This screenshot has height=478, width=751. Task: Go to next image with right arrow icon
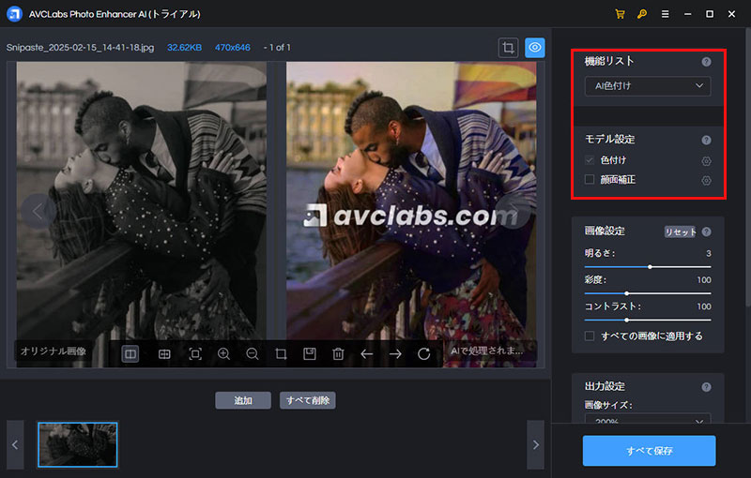(395, 354)
